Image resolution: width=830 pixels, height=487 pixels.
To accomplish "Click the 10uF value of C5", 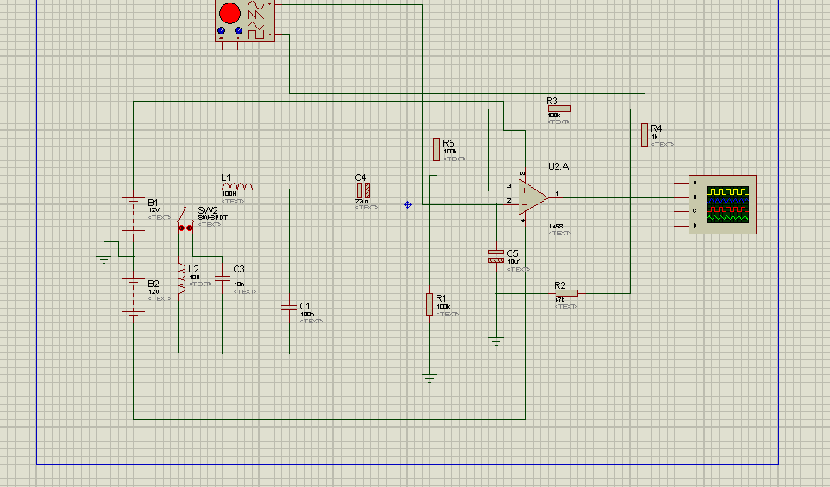I will 514,262.
